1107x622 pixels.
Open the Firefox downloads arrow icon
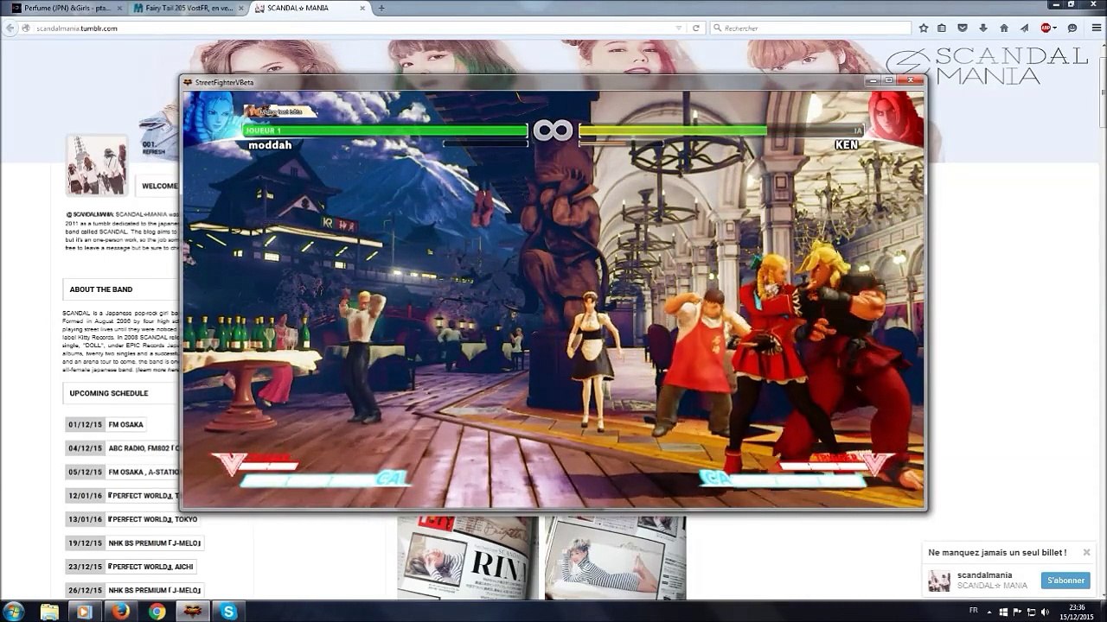(x=983, y=28)
